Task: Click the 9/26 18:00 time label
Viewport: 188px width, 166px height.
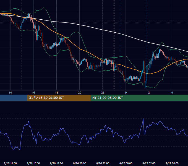Action: click(x=56, y=163)
